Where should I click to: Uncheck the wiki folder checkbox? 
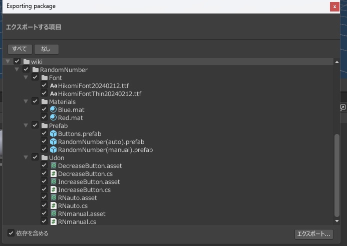coord(17,61)
